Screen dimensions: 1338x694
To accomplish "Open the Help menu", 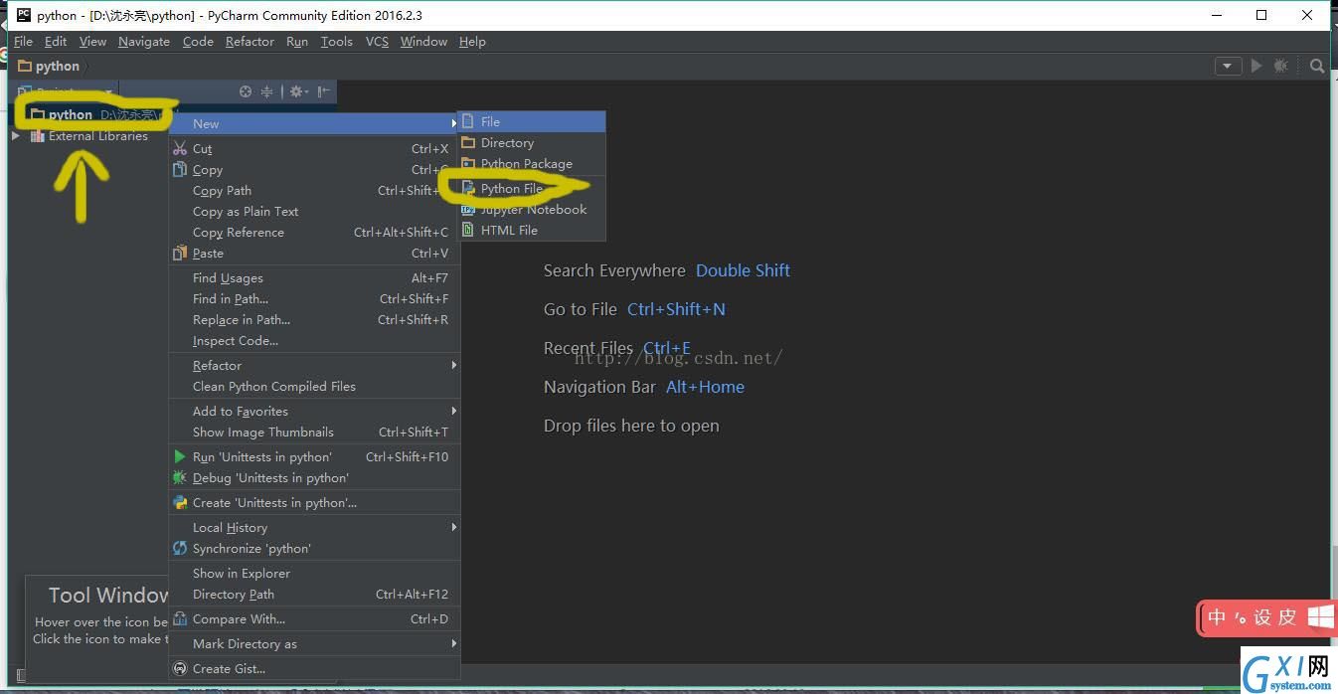I will click(x=472, y=41).
